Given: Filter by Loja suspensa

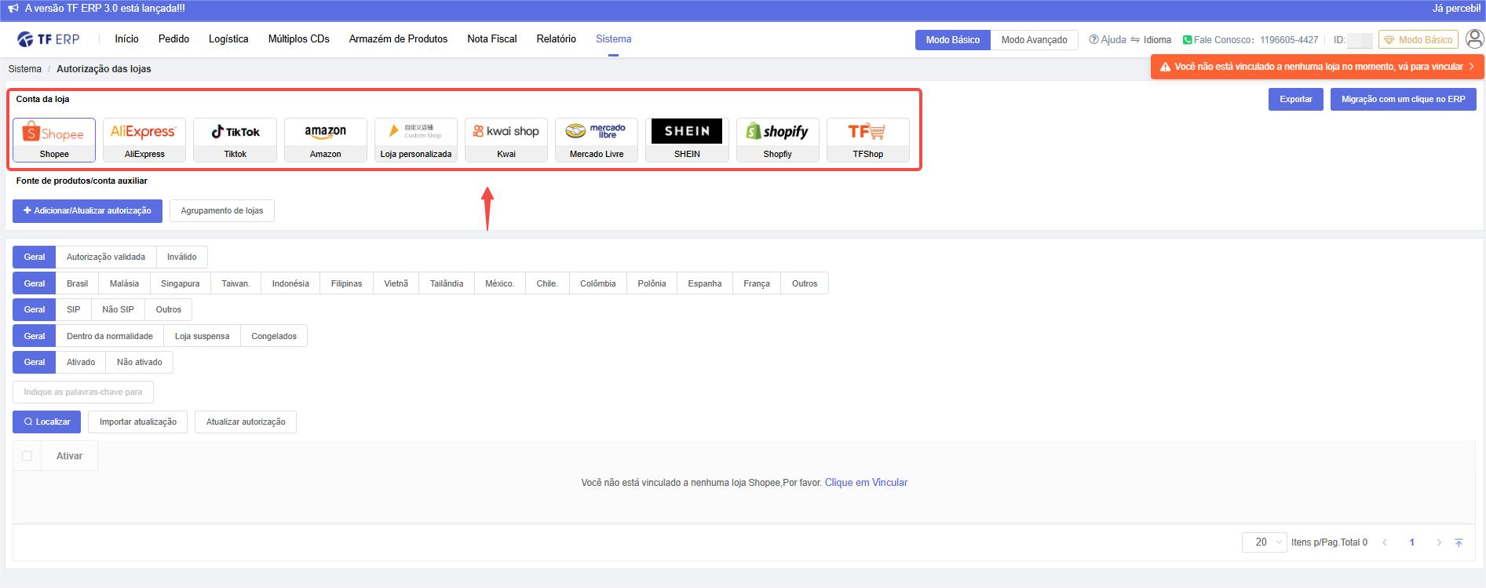Looking at the screenshot, I should [202, 336].
